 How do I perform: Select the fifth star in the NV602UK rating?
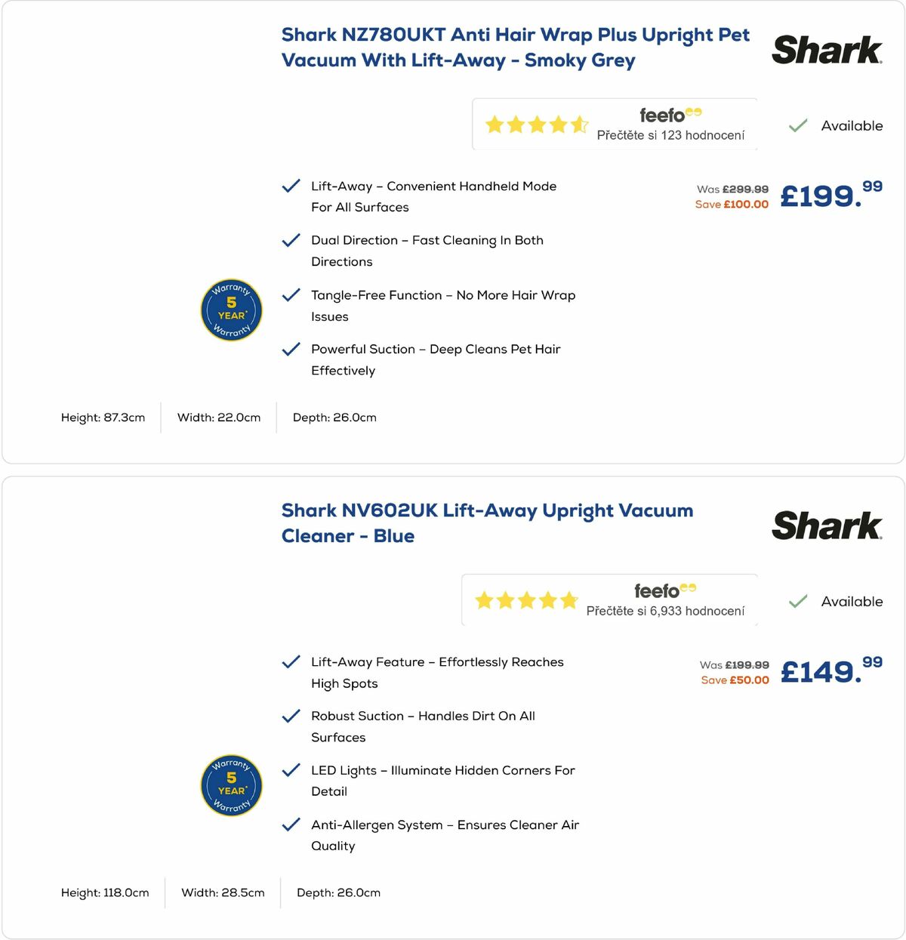point(569,600)
